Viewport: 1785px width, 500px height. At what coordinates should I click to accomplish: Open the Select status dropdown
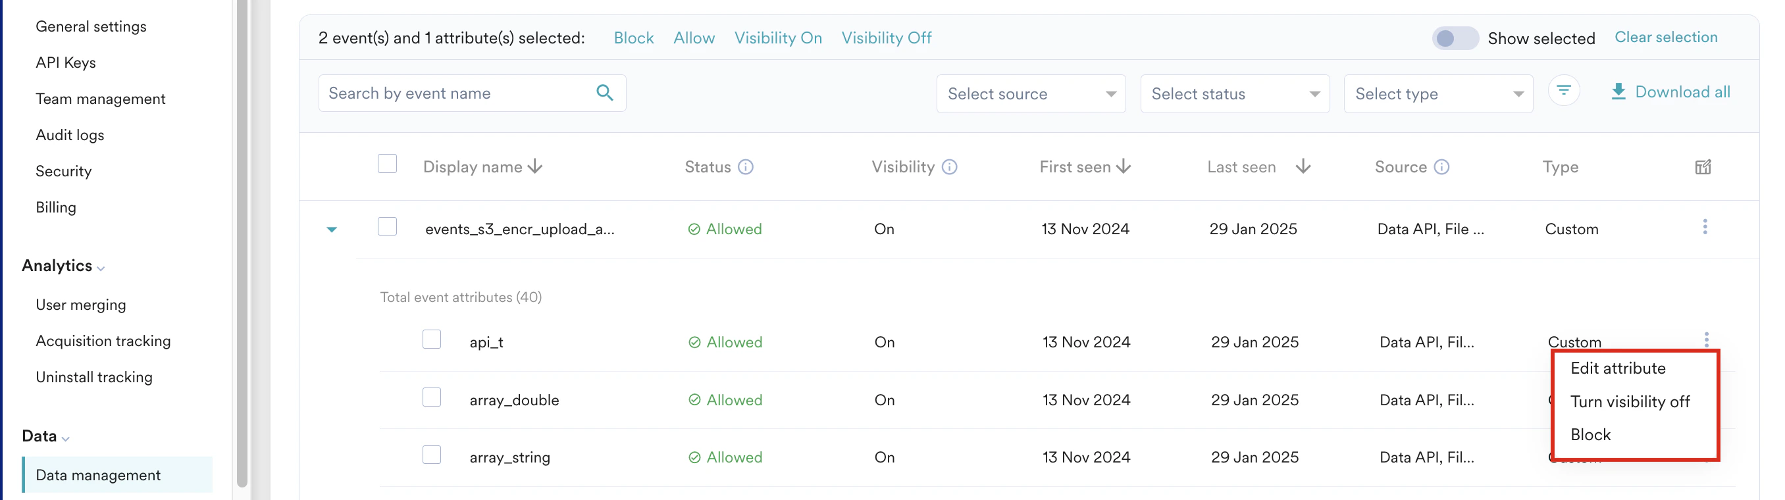tap(1234, 93)
